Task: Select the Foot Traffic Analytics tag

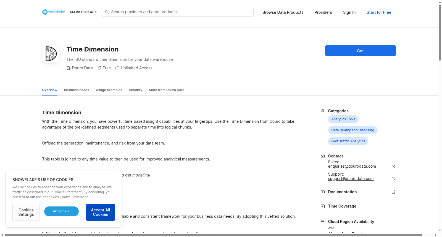Action: tap(348, 141)
